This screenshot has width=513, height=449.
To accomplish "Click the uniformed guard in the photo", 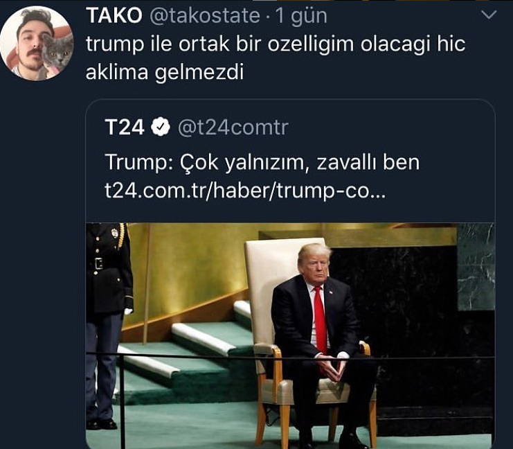I will pos(109,326).
